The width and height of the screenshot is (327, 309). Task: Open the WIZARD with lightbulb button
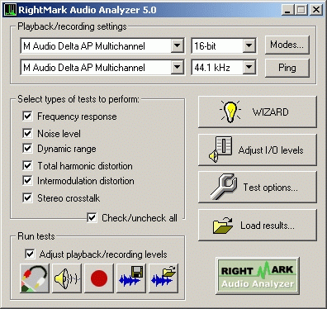click(x=258, y=112)
